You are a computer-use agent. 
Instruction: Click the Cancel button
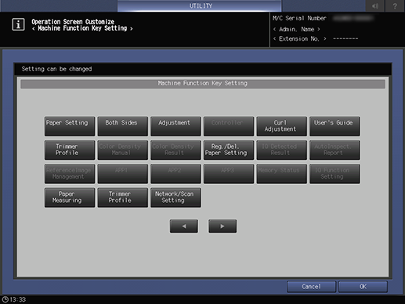tap(311, 287)
